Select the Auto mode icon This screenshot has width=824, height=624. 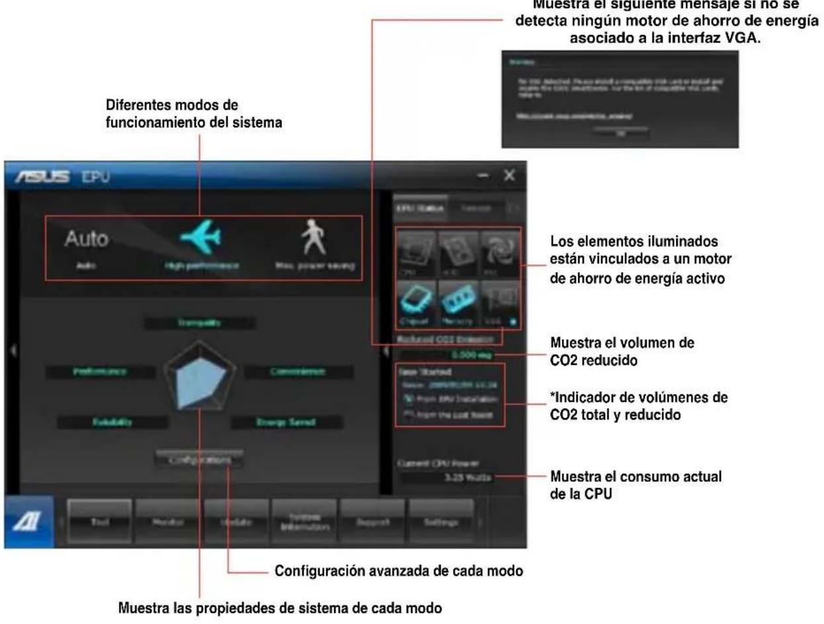(x=86, y=238)
